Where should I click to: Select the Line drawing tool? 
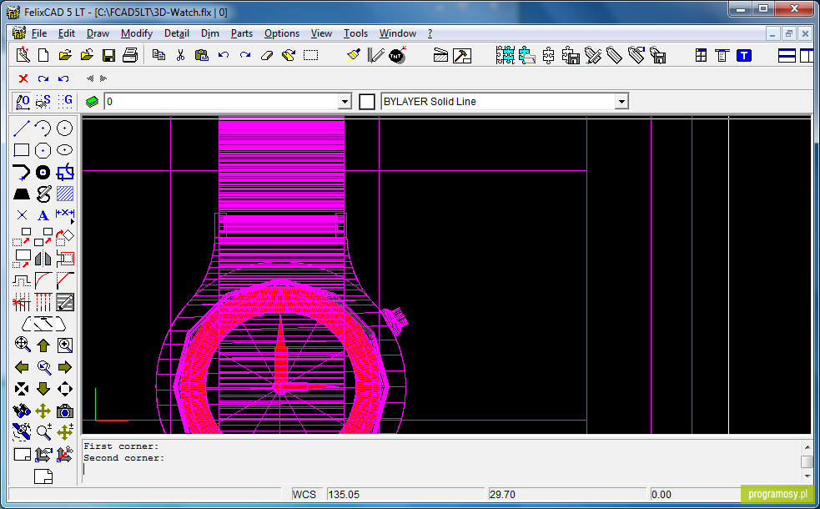(x=22, y=129)
